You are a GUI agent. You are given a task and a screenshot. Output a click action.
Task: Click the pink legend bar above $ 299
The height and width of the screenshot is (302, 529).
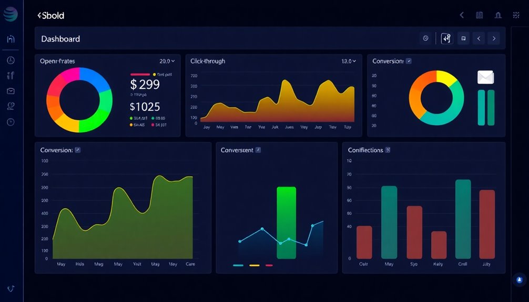[140, 75]
